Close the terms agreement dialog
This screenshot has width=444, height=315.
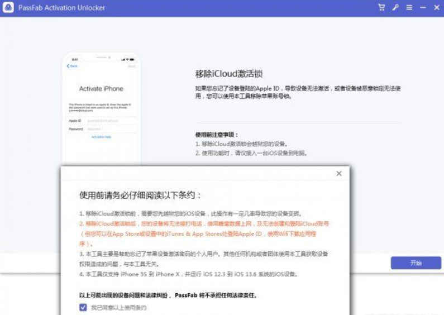click(339, 173)
